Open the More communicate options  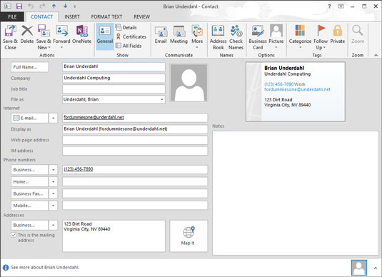[x=197, y=36]
